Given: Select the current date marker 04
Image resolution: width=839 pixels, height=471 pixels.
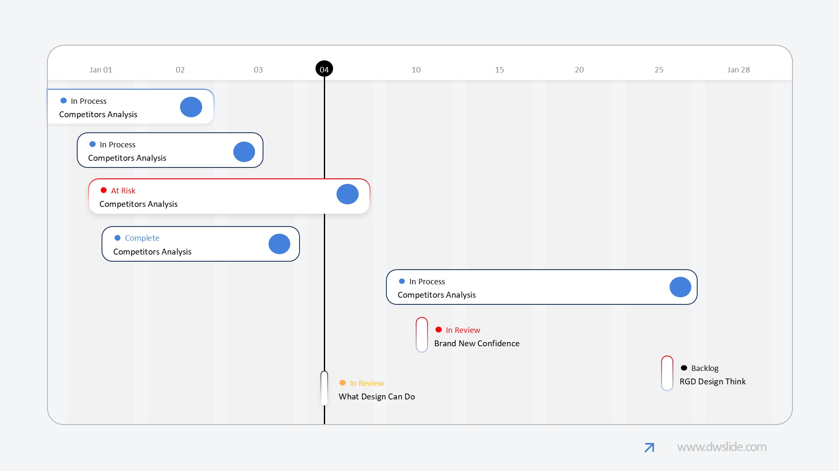Looking at the screenshot, I should click(324, 69).
